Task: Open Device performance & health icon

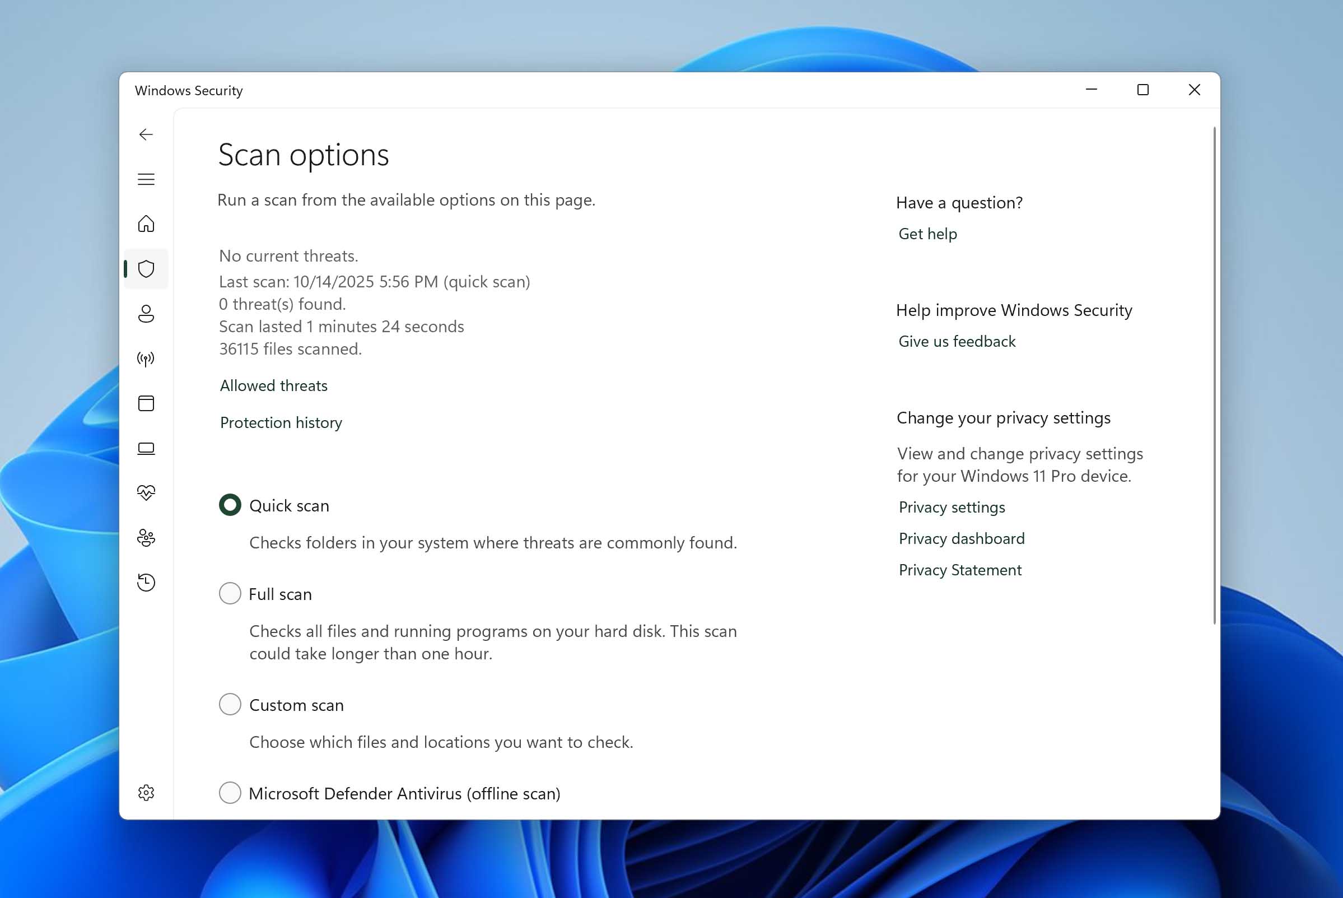Action: click(x=147, y=491)
